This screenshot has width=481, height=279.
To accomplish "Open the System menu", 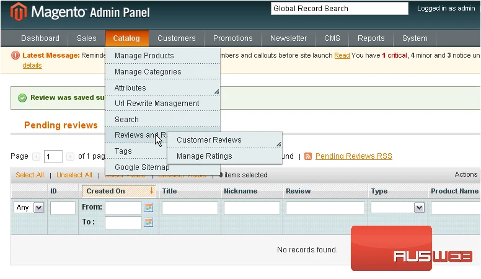I will click(x=415, y=38).
